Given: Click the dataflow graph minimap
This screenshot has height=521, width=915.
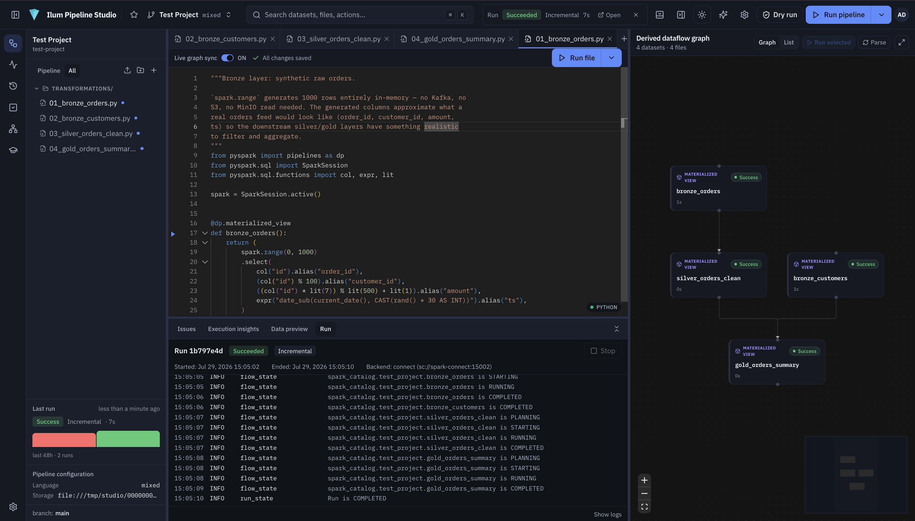Looking at the screenshot, I should (856, 475).
